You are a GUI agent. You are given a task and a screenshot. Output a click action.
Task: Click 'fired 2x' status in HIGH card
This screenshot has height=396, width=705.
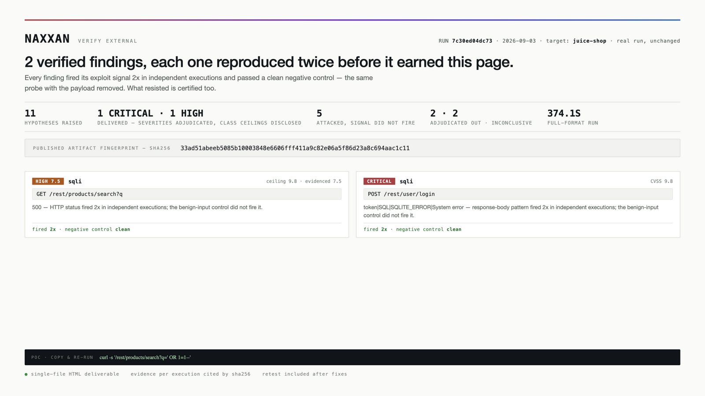(x=44, y=229)
